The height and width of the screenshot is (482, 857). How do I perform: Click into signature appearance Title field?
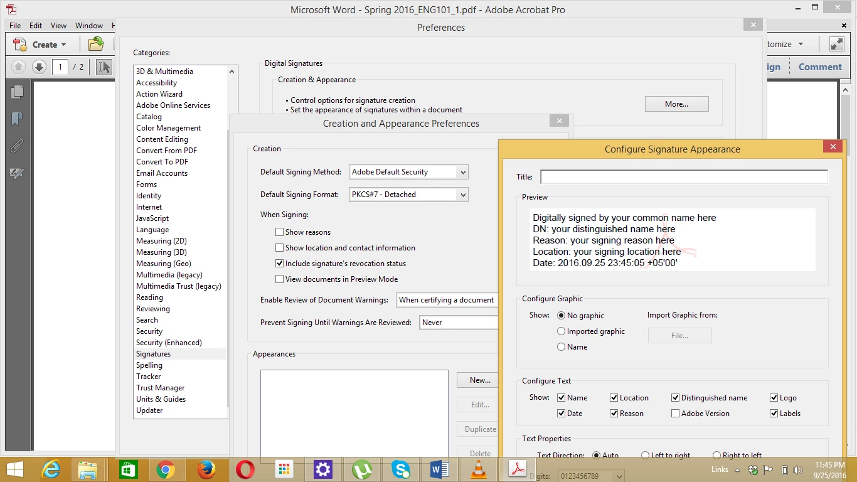[x=684, y=177]
